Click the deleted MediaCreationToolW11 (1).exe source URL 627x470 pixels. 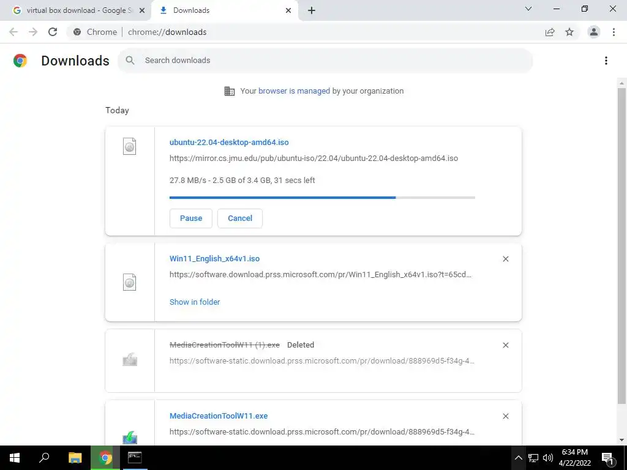coord(322,361)
